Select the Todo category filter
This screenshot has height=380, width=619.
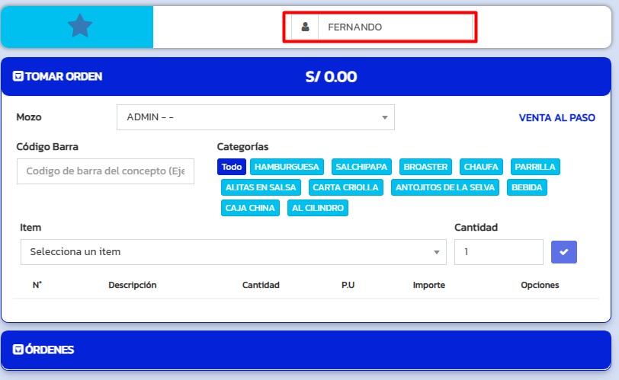(x=232, y=167)
